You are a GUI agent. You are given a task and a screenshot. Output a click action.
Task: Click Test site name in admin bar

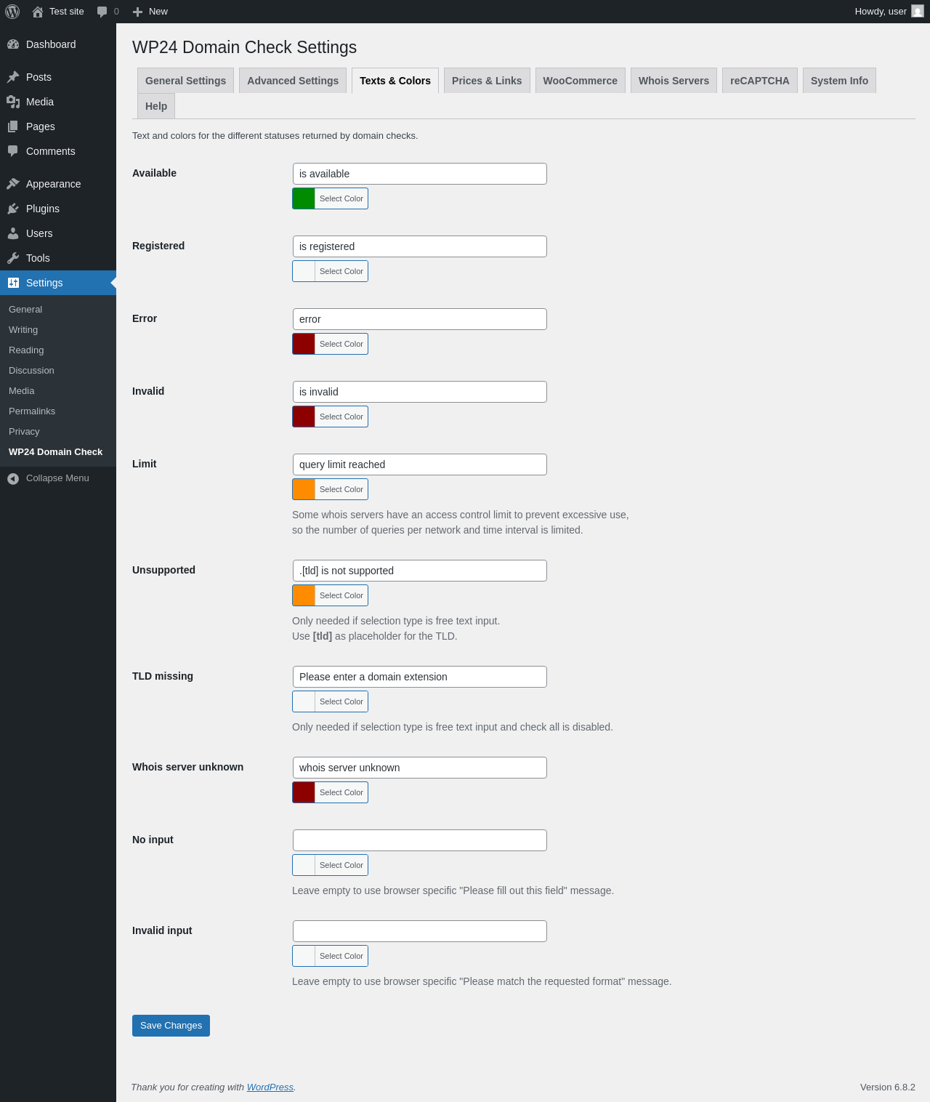[x=67, y=12]
